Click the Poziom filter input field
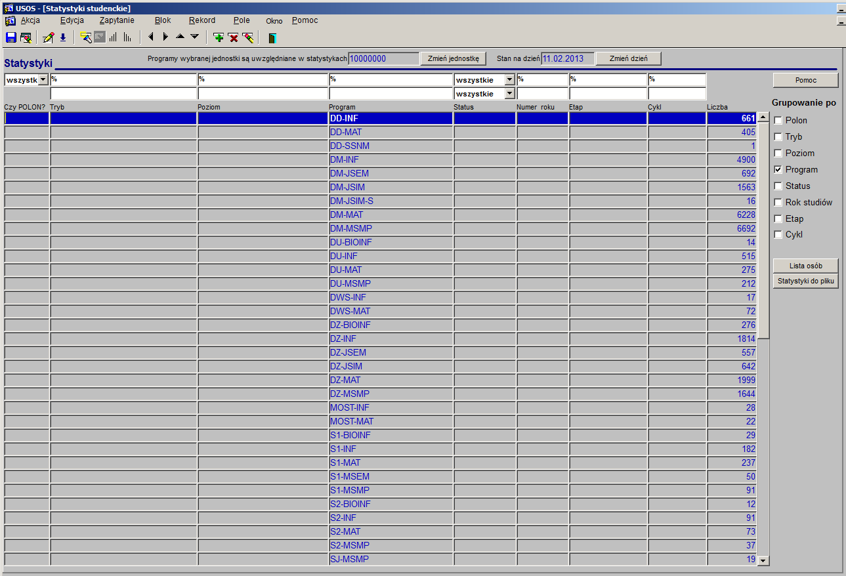This screenshot has height=576, width=846. click(263, 80)
